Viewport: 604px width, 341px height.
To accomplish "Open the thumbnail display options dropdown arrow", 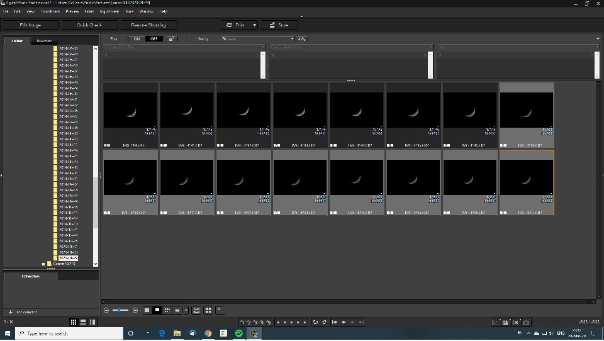I will coord(186,310).
